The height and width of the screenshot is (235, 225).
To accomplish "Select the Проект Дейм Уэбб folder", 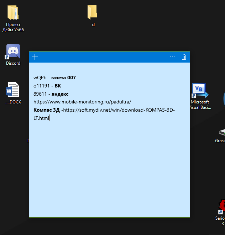I will (x=13, y=18).
